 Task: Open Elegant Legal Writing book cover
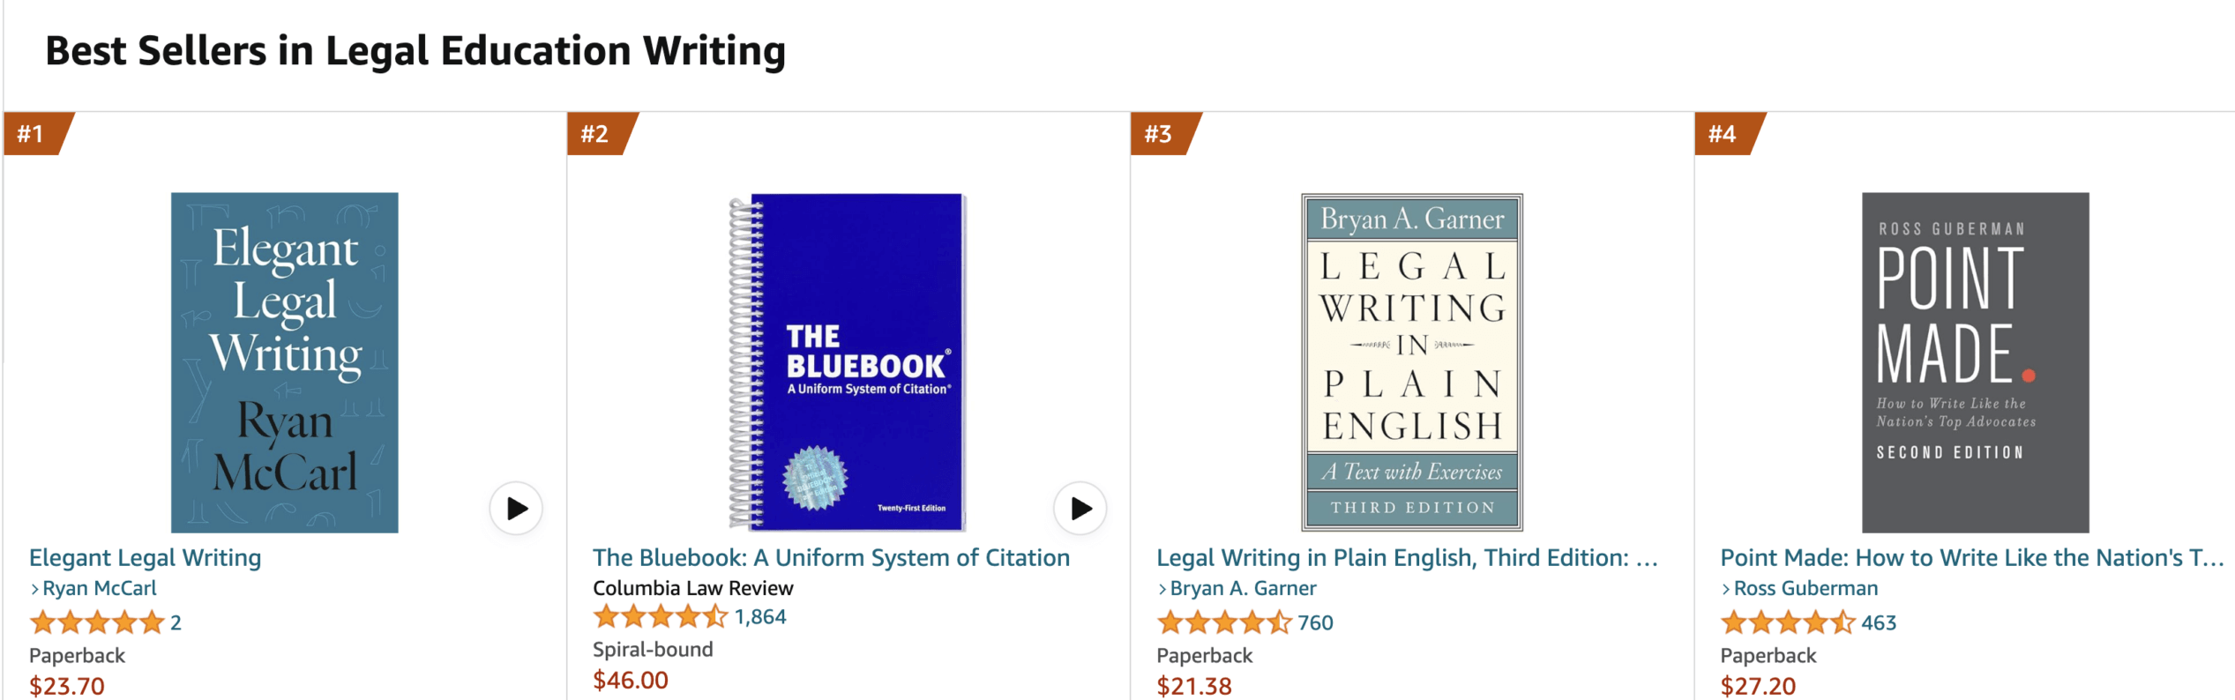pos(284,362)
